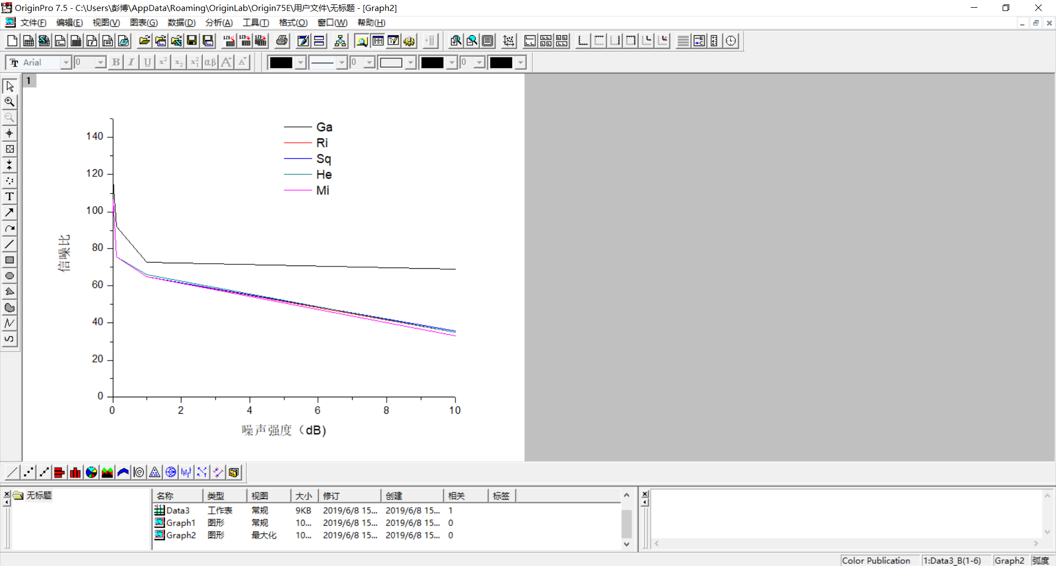1056x566 pixels.
Task: Click the 名称 column header
Action: tap(177, 496)
